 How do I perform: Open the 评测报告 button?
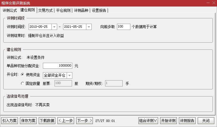tap(187, 121)
